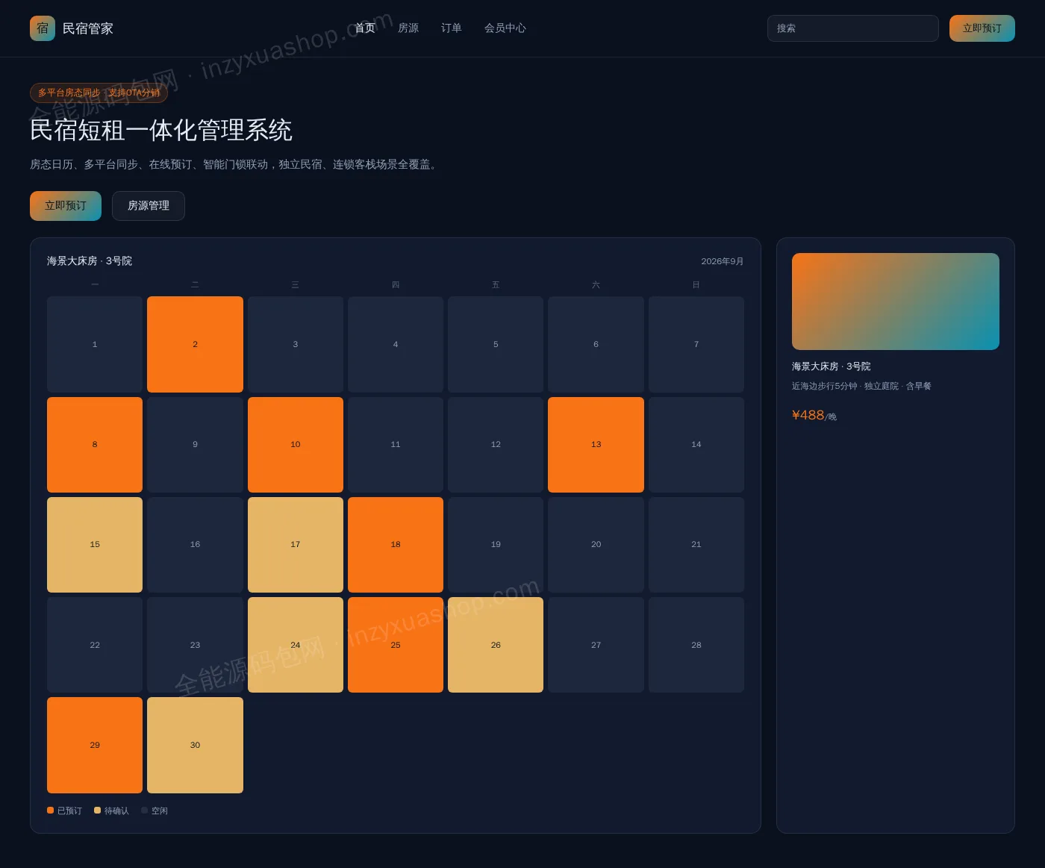
Task: Click pending date 30
Action: 195,745
